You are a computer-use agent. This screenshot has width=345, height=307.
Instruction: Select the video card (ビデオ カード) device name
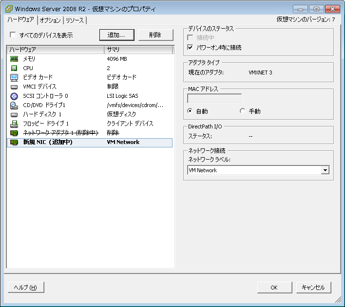coord(38,77)
